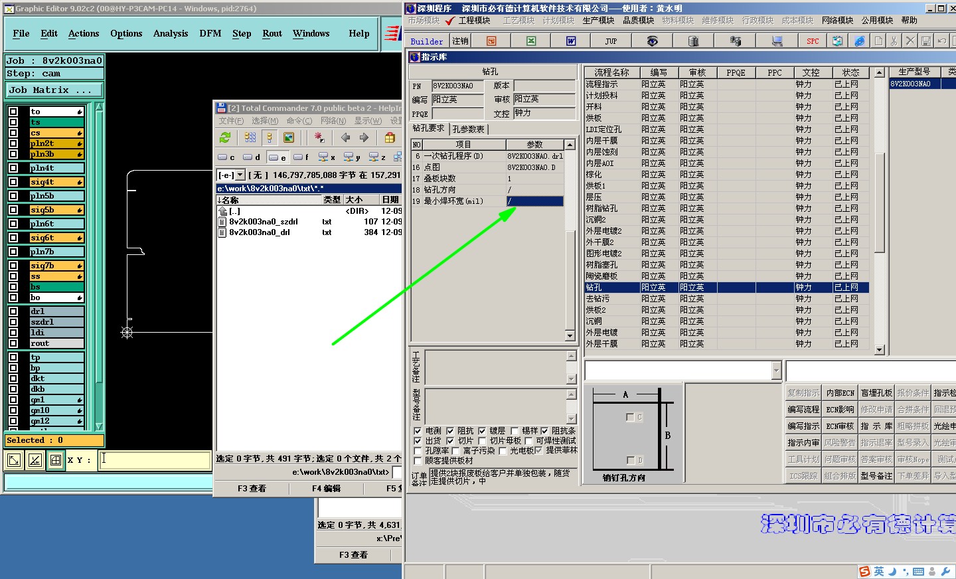The image size is (956, 579).
Task: Click the layer list scroll-down arrow
Action: click(x=99, y=427)
